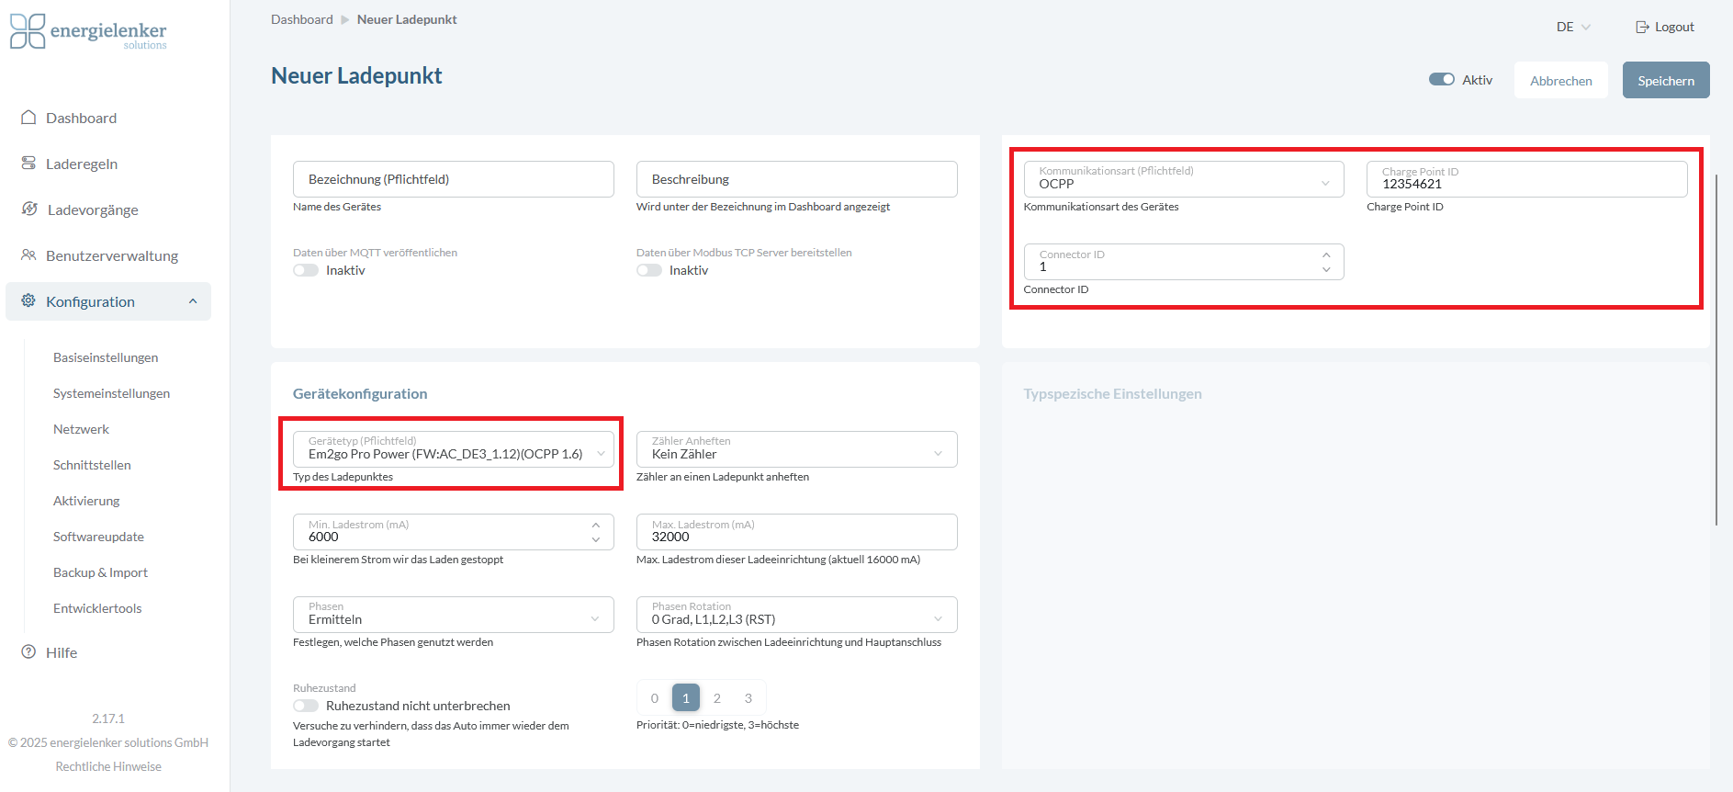Open the Gerätetyp dropdown
1733x792 pixels.
(454, 449)
